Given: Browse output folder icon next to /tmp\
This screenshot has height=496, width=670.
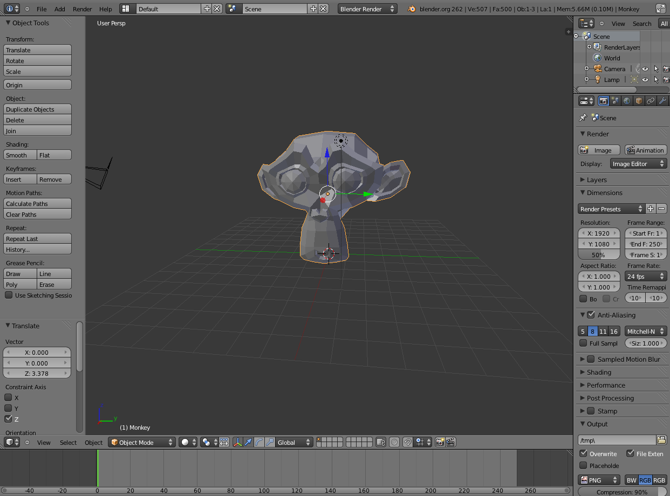Looking at the screenshot, I should pyautogui.click(x=661, y=440).
